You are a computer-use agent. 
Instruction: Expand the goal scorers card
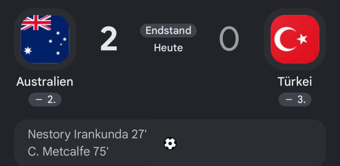point(170,143)
